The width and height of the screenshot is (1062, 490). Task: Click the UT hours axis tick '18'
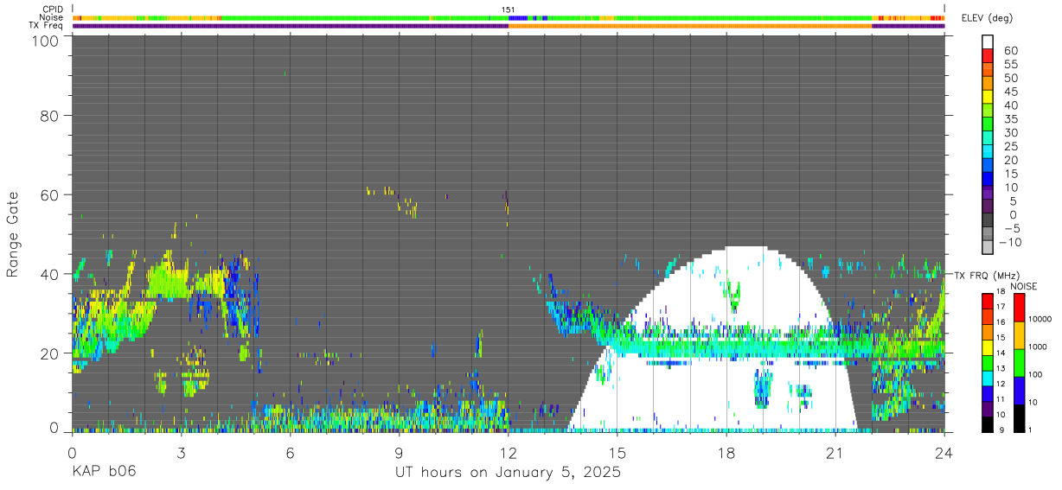(x=726, y=452)
